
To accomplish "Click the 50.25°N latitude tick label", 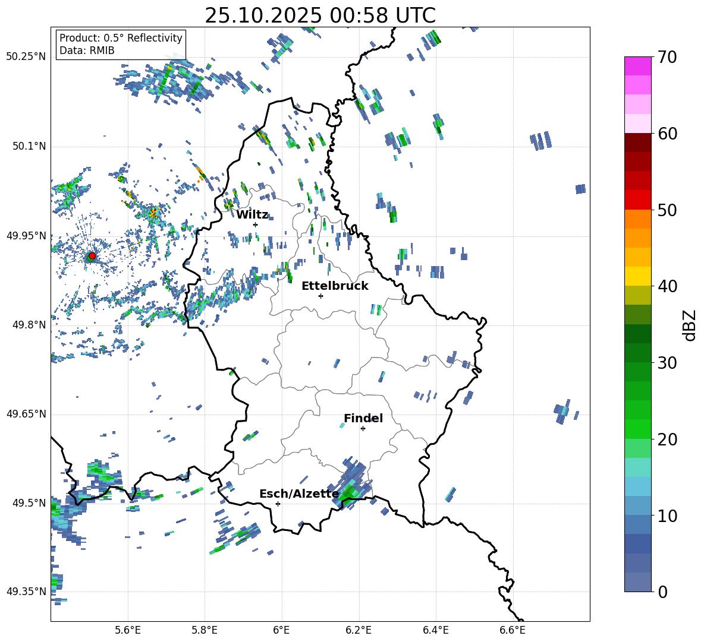I will coord(26,56).
